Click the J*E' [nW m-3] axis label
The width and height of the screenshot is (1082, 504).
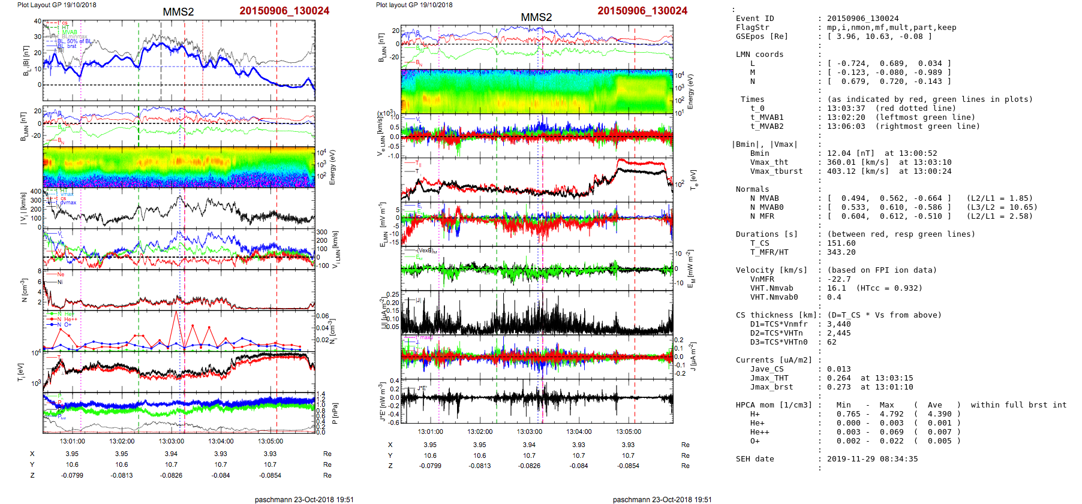coord(381,402)
